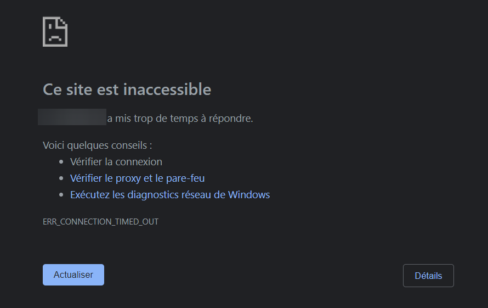This screenshot has height=308, width=488.
Task: Click the bullet before "Vérifier la connexion"
Action: pos(61,162)
